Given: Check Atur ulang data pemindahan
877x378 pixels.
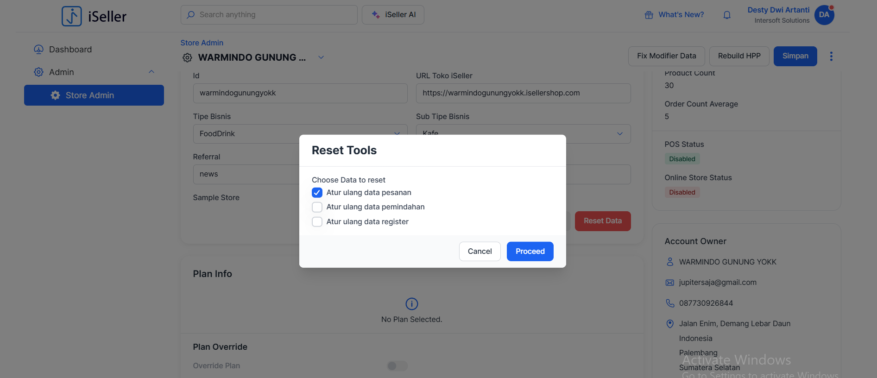Looking at the screenshot, I should pos(317,207).
